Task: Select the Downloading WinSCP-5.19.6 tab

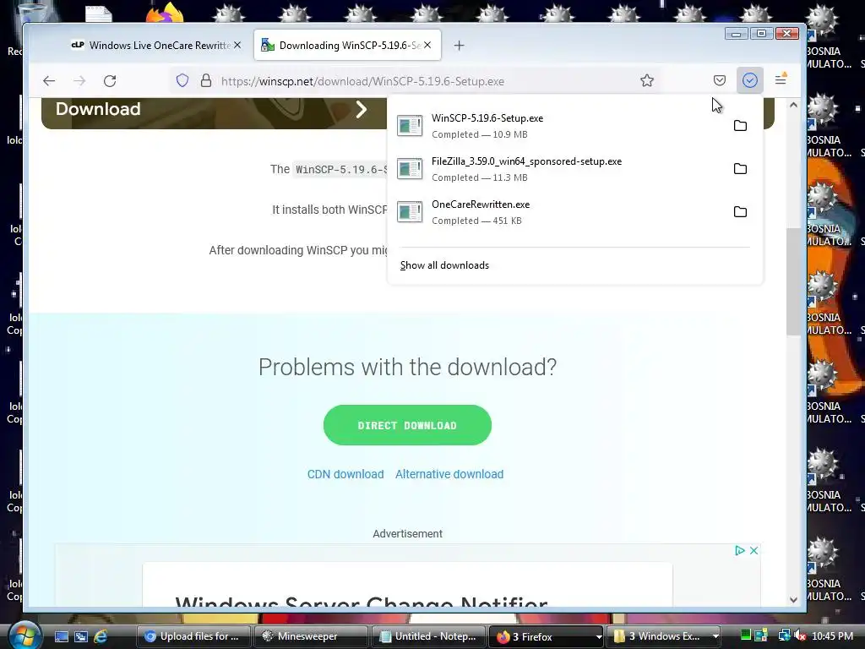Action: pos(347,46)
